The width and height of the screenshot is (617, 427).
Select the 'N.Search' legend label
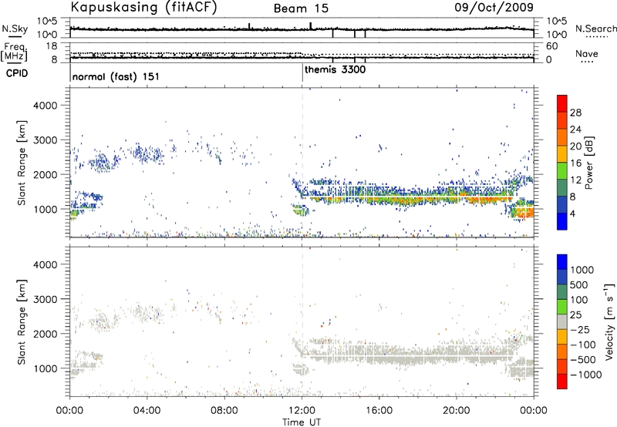click(x=595, y=29)
